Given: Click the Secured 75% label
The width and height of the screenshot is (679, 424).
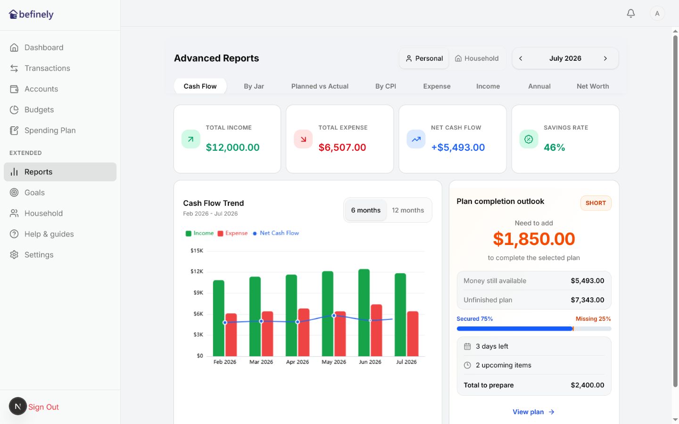Looking at the screenshot, I should 474,319.
